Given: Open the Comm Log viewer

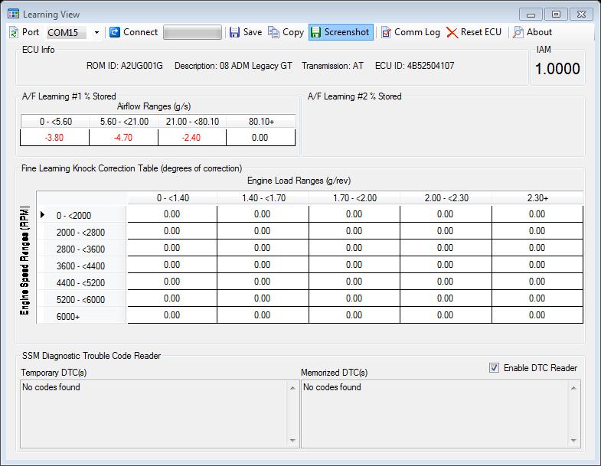Looking at the screenshot, I should (x=412, y=32).
